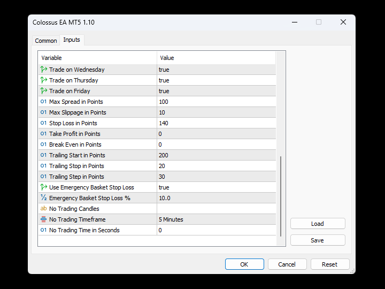Select the 'No Trading Candles' row label

coord(74,209)
